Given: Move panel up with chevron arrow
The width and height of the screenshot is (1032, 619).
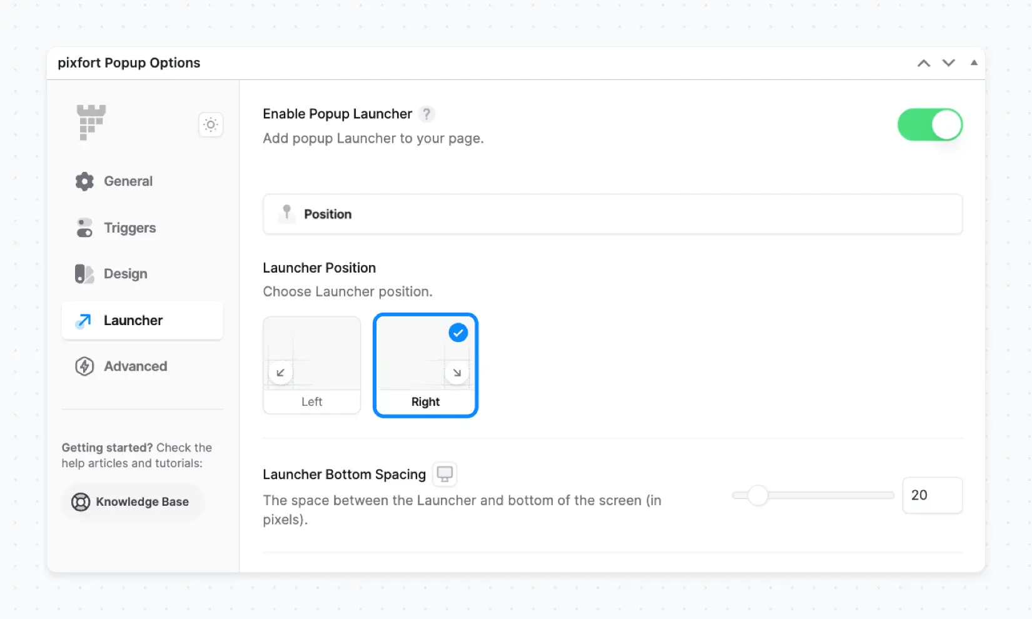Looking at the screenshot, I should [x=924, y=63].
